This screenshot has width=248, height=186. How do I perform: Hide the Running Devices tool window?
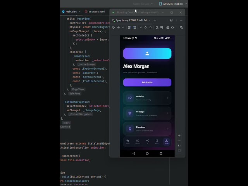tap(181, 20)
